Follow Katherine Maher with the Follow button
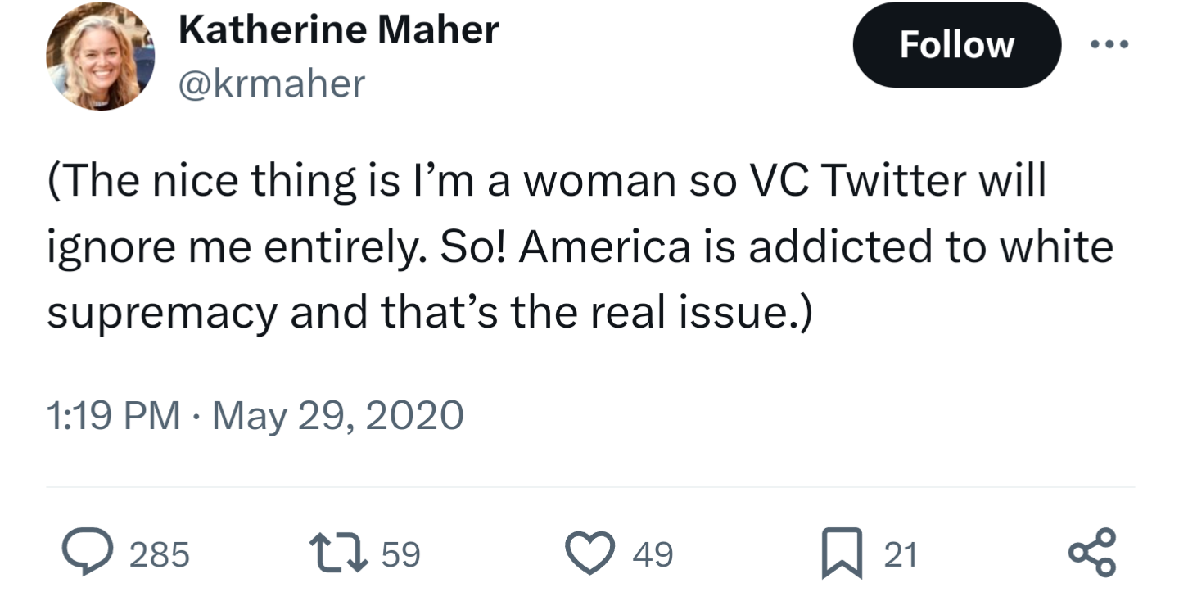1179x601 pixels. 956,44
